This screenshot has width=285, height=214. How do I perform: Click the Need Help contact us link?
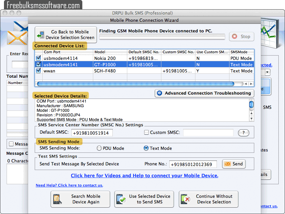[x=69, y=185]
